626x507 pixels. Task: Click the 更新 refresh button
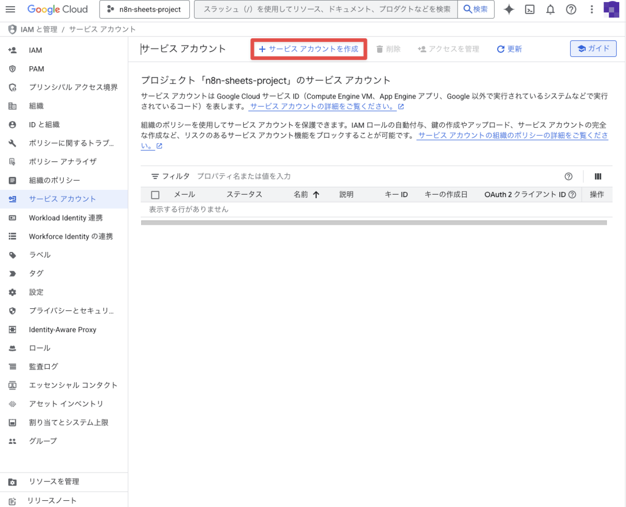509,49
